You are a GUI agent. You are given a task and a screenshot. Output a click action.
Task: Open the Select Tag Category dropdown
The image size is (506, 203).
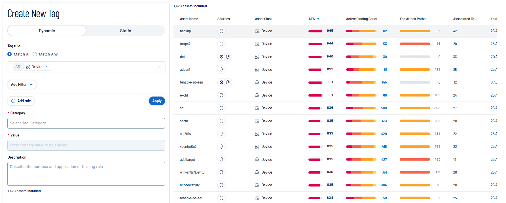pyautogui.click(x=86, y=123)
